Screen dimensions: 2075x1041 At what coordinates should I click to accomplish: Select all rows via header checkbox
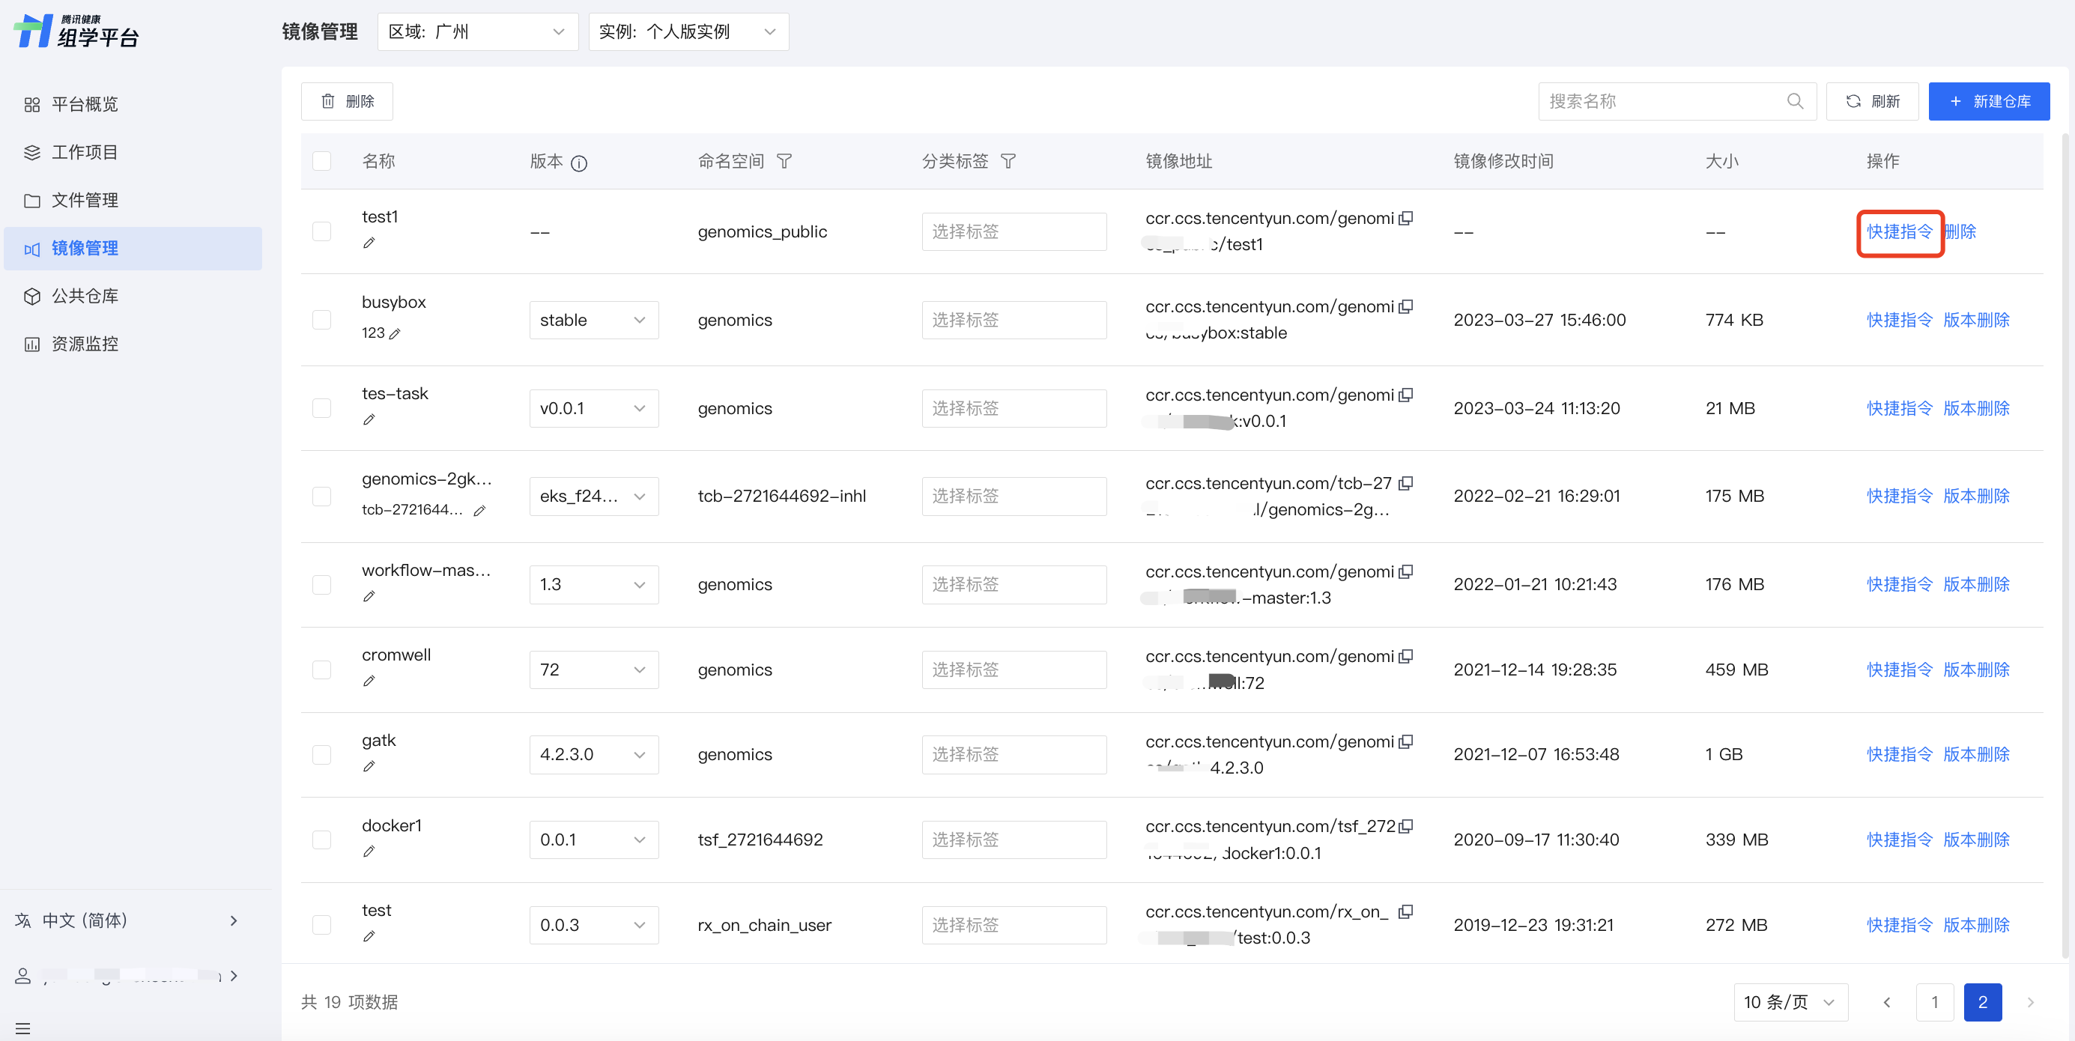pos(321,161)
